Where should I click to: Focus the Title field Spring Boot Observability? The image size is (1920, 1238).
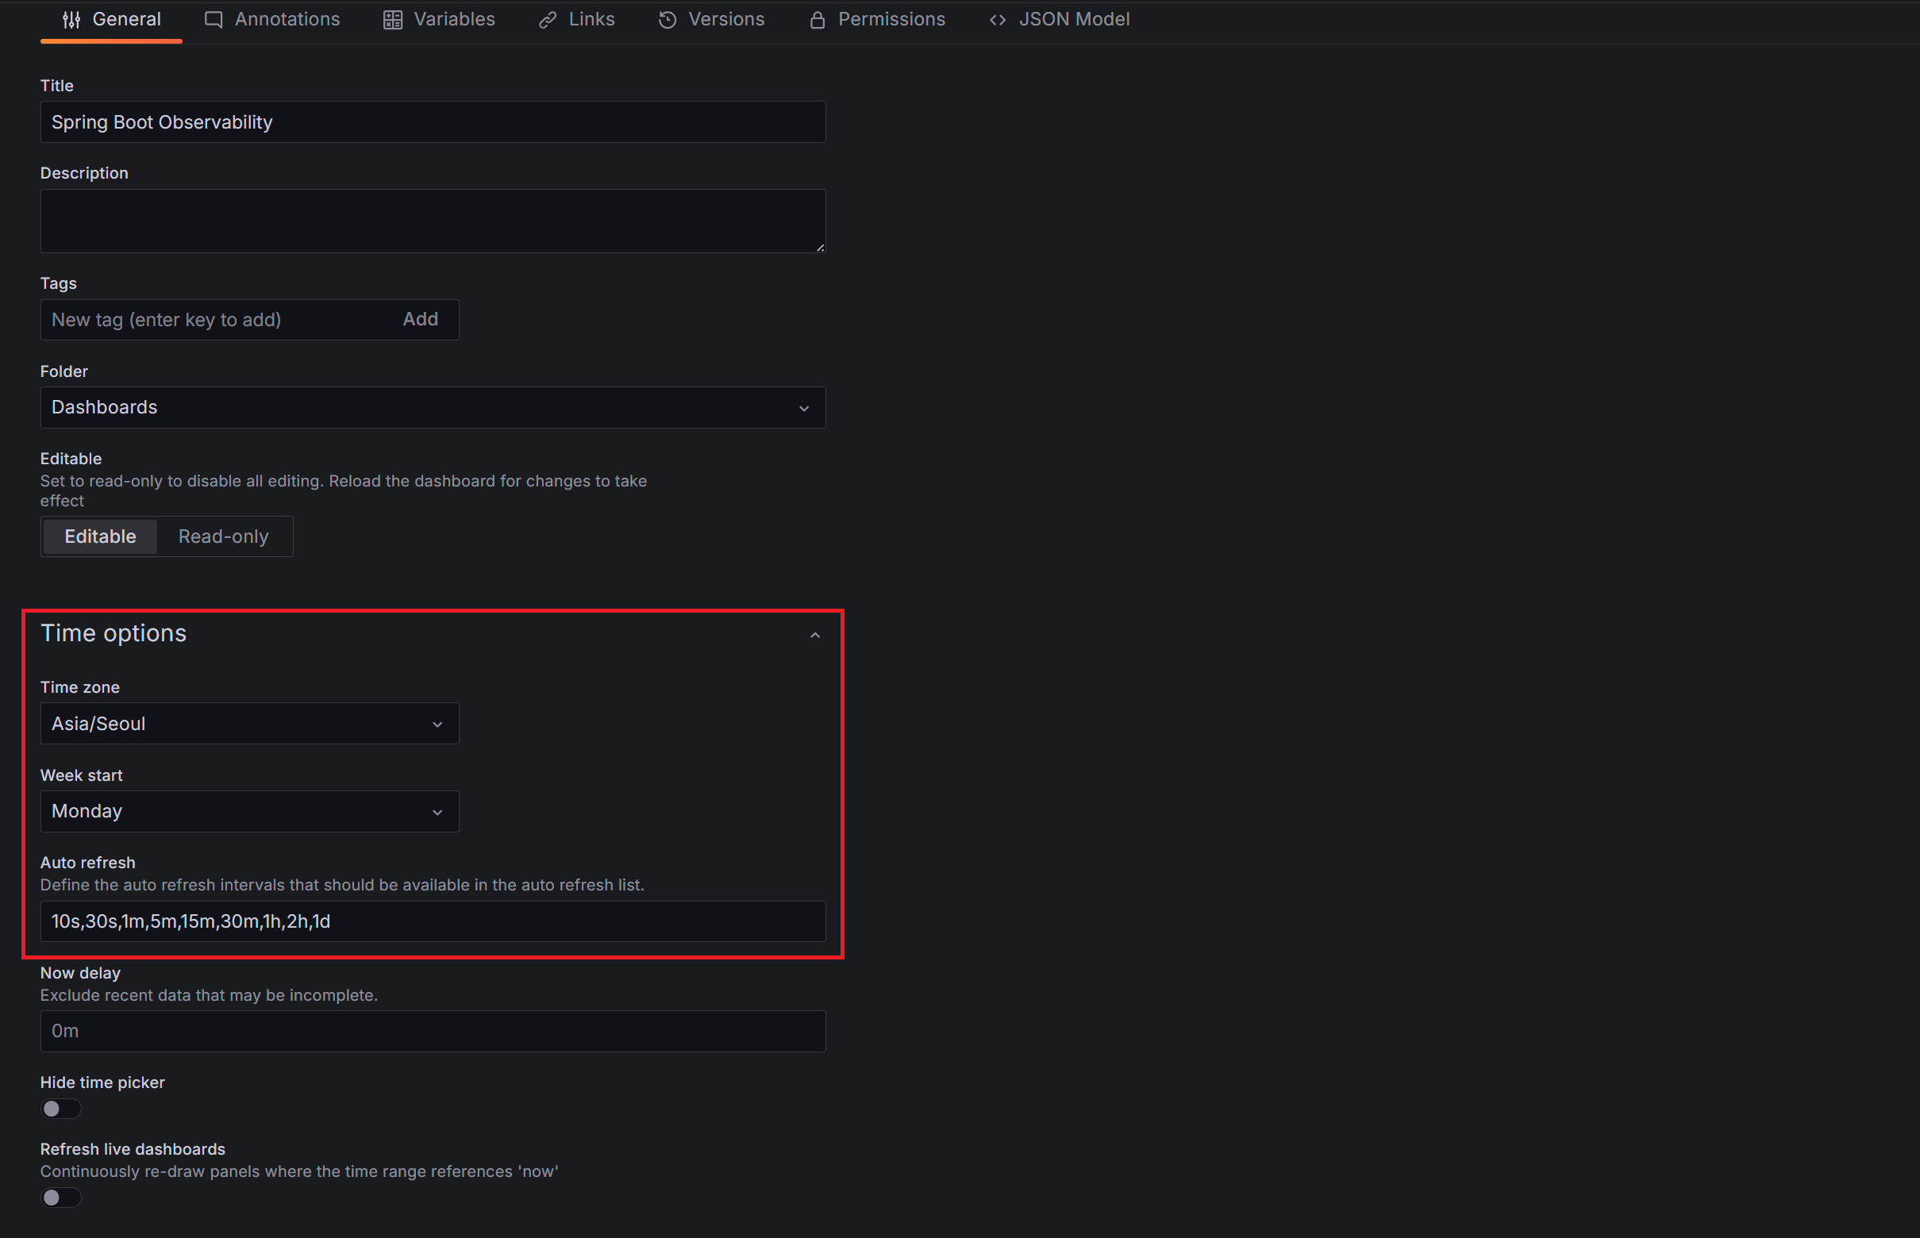[x=433, y=122]
